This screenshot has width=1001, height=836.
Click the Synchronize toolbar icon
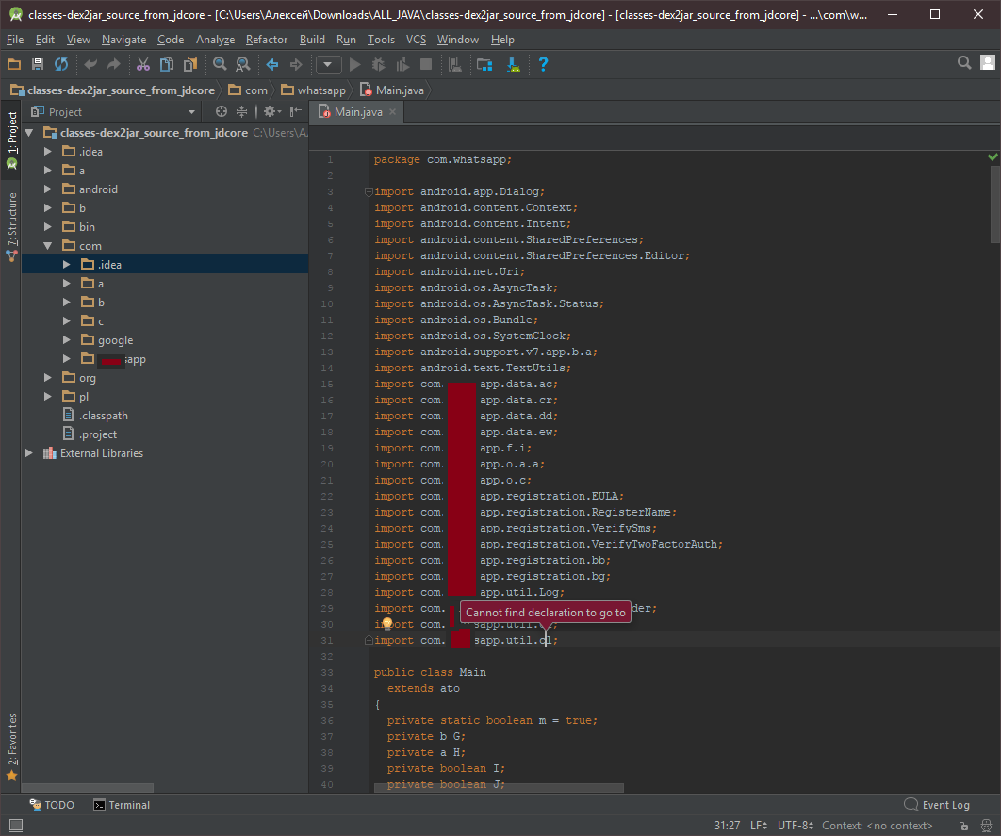(x=61, y=64)
